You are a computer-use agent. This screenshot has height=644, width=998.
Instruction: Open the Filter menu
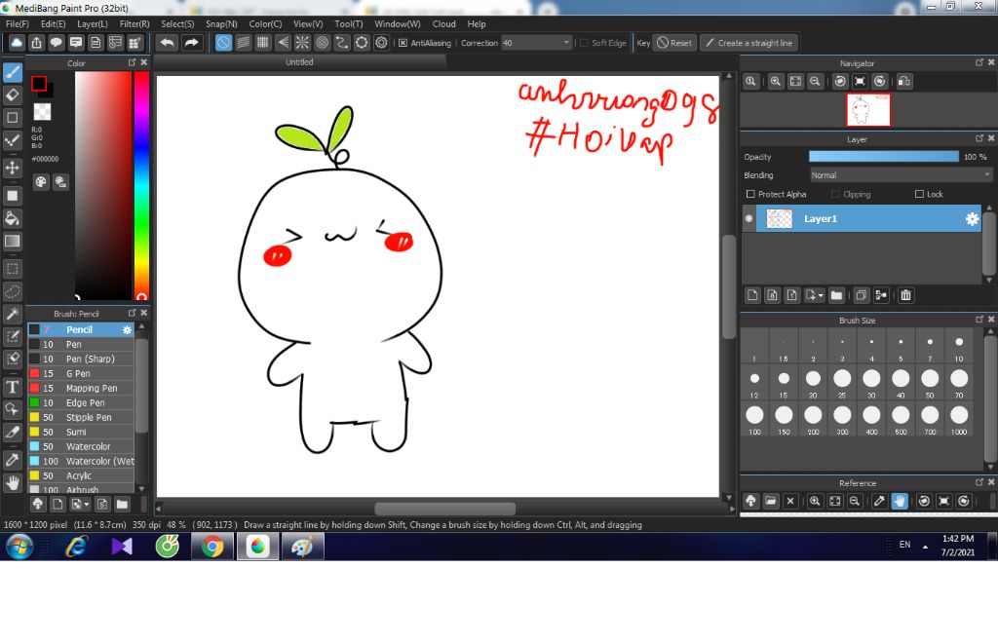tap(134, 23)
